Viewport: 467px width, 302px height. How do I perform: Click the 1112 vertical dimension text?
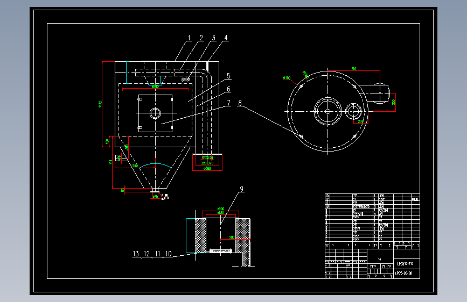[100, 104]
